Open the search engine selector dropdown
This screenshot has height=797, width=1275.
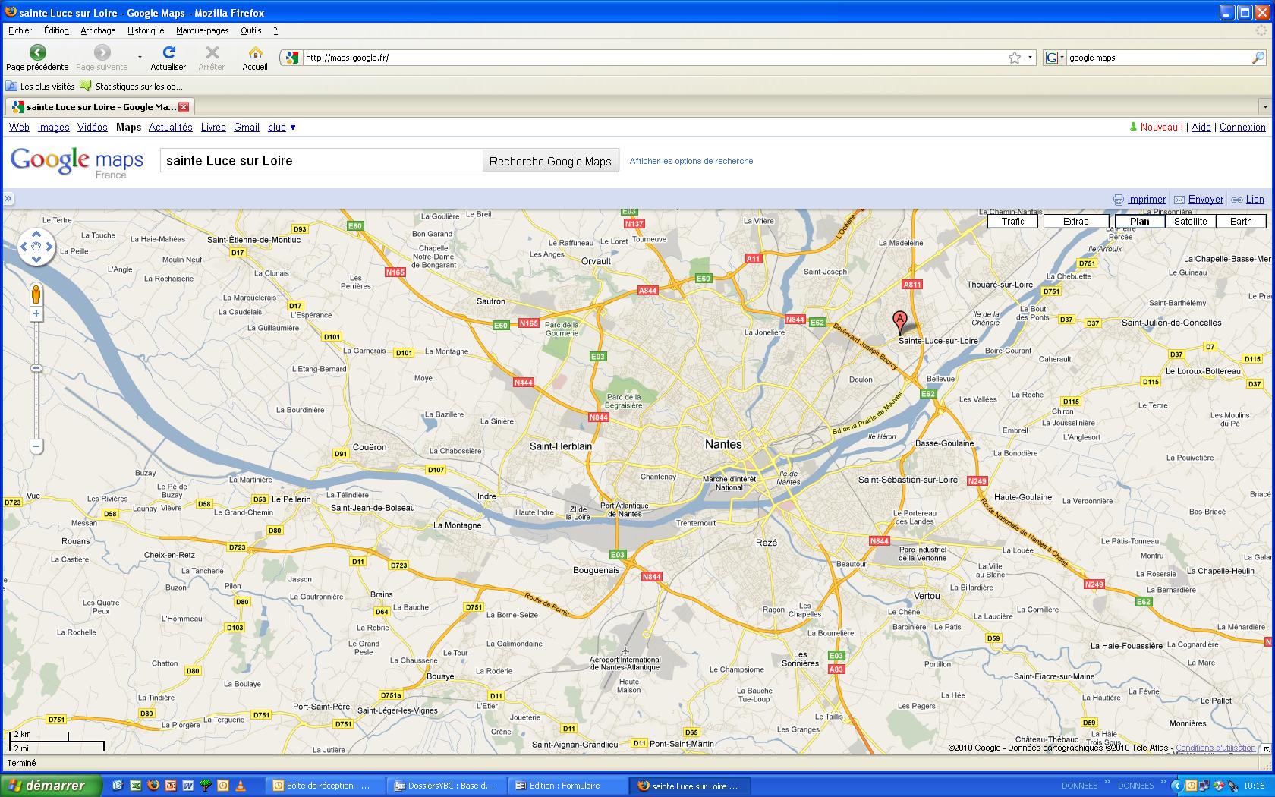pyautogui.click(x=1054, y=58)
